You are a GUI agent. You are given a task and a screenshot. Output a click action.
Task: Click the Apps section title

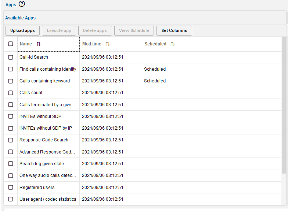[11, 5]
